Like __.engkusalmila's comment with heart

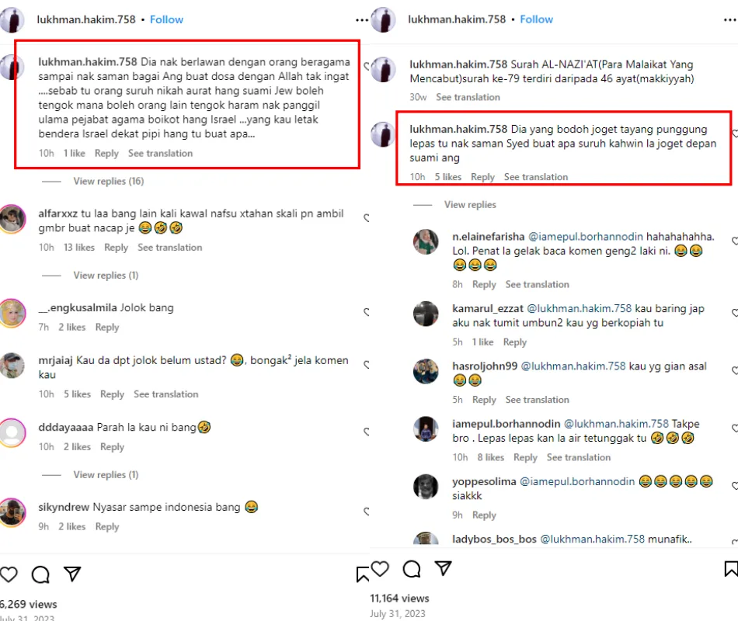click(x=366, y=312)
